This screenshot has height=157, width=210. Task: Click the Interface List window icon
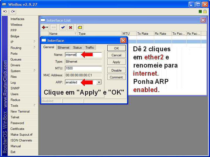[x=43, y=20]
